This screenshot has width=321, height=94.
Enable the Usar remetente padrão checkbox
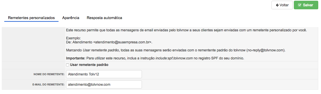(x=68, y=65)
